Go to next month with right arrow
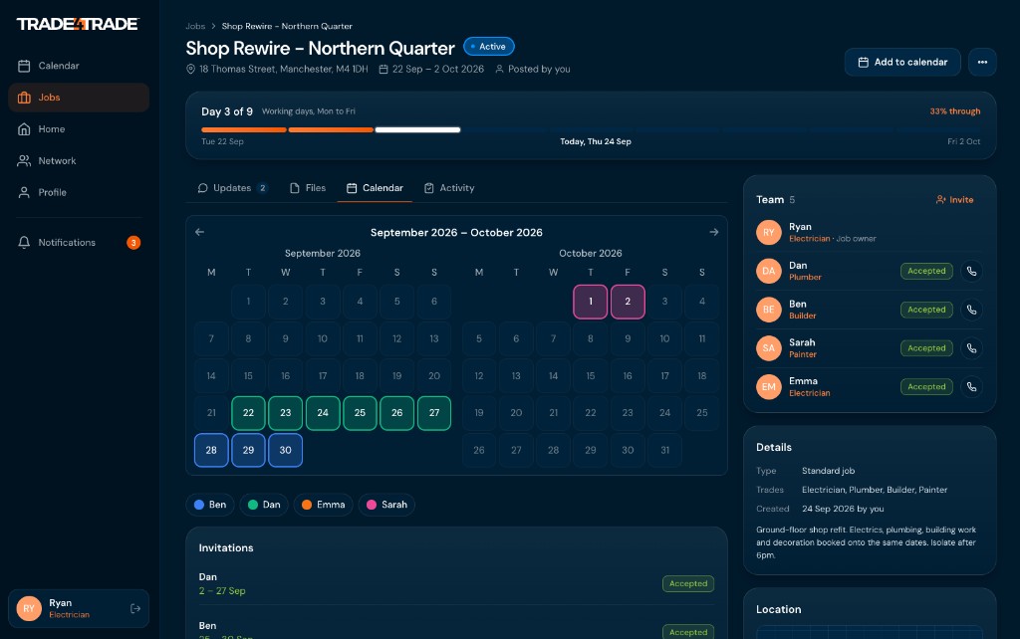Viewport: 1020px width, 639px height. [x=713, y=232]
